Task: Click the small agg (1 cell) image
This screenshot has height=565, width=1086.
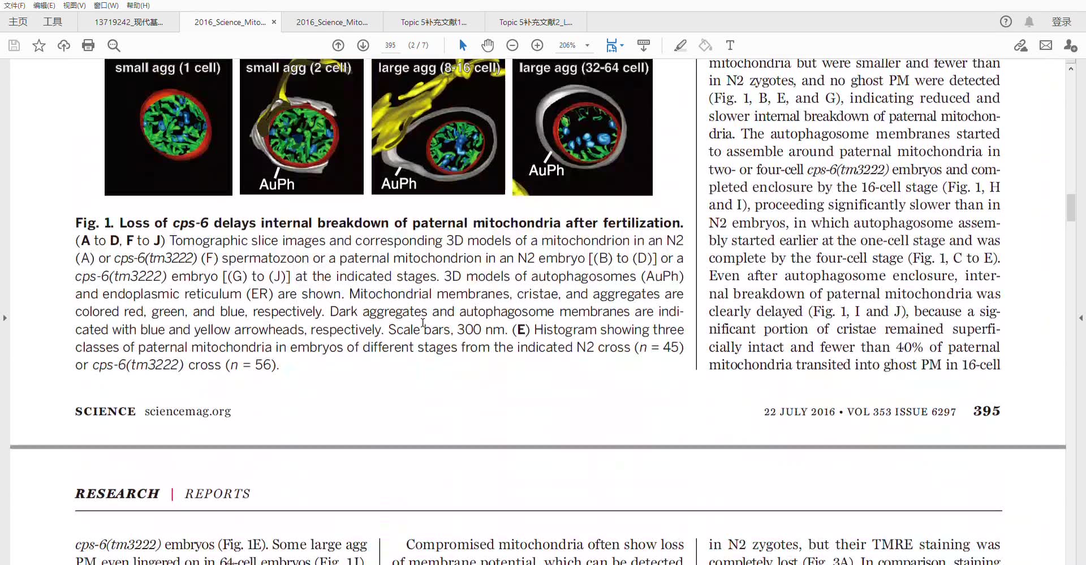Action: pyautogui.click(x=169, y=127)
